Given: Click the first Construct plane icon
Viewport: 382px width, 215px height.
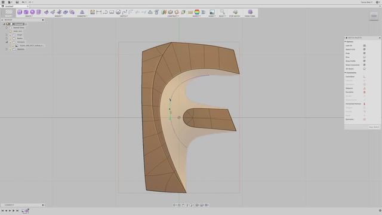Looking at the screenshot, I should [164, 12].
